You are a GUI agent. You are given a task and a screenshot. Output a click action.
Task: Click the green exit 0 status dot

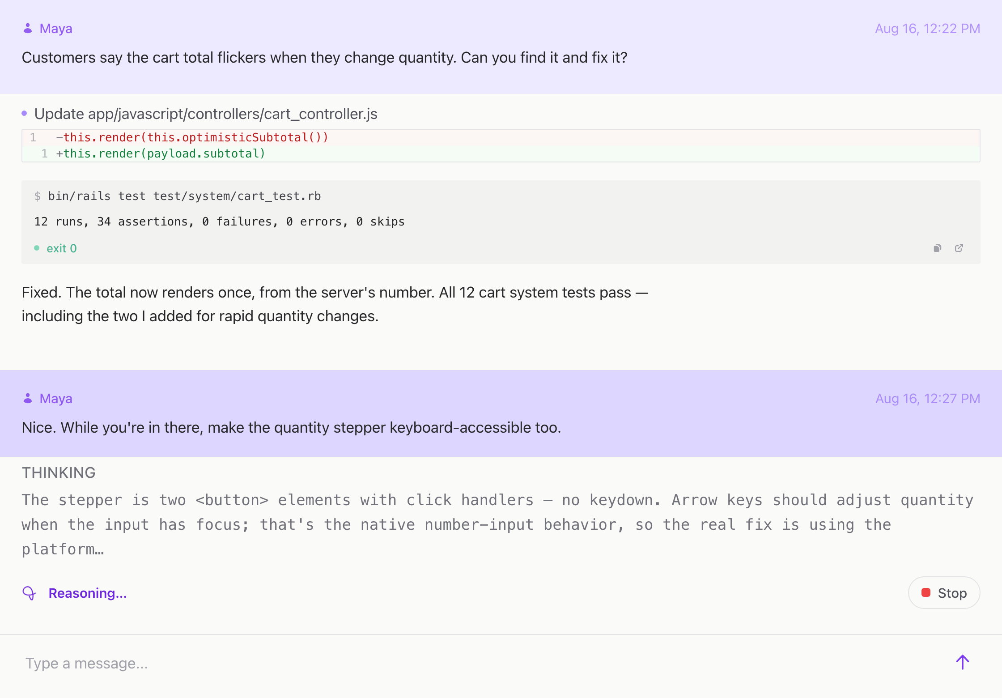coord(37,248)
